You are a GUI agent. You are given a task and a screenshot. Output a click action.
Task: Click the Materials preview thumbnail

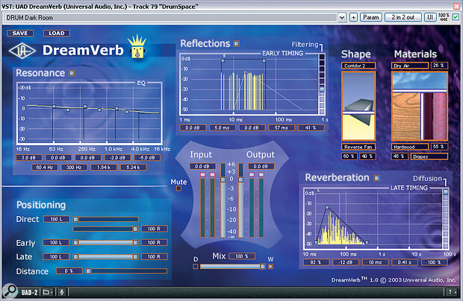coord(419,106)
